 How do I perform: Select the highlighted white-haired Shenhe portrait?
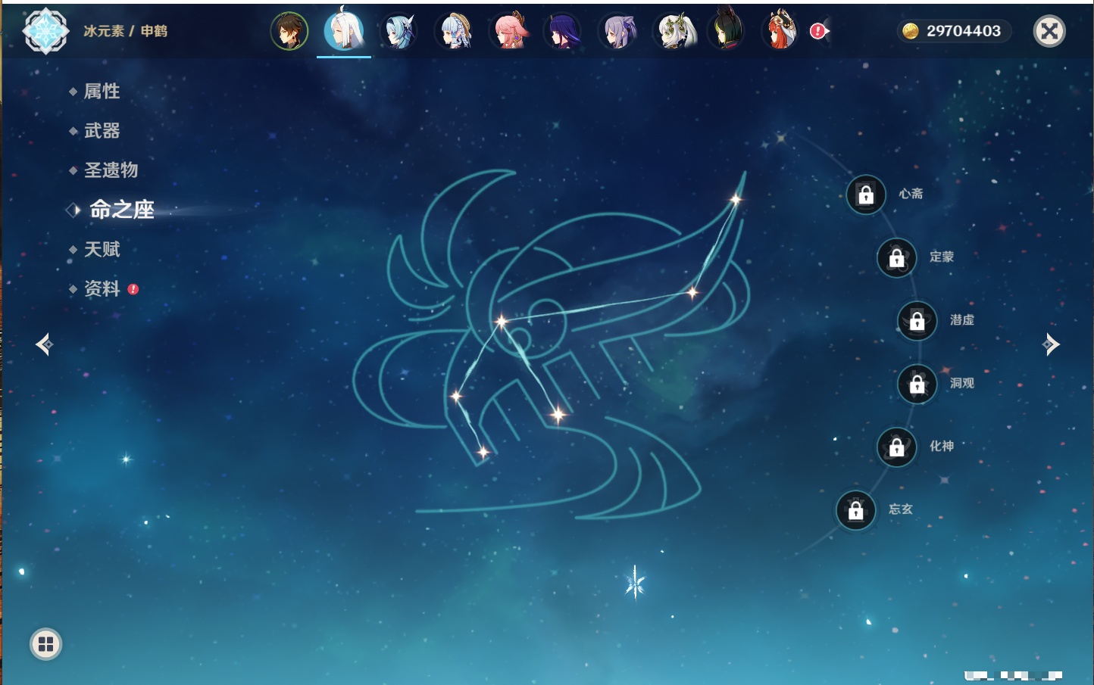(344, 31)
